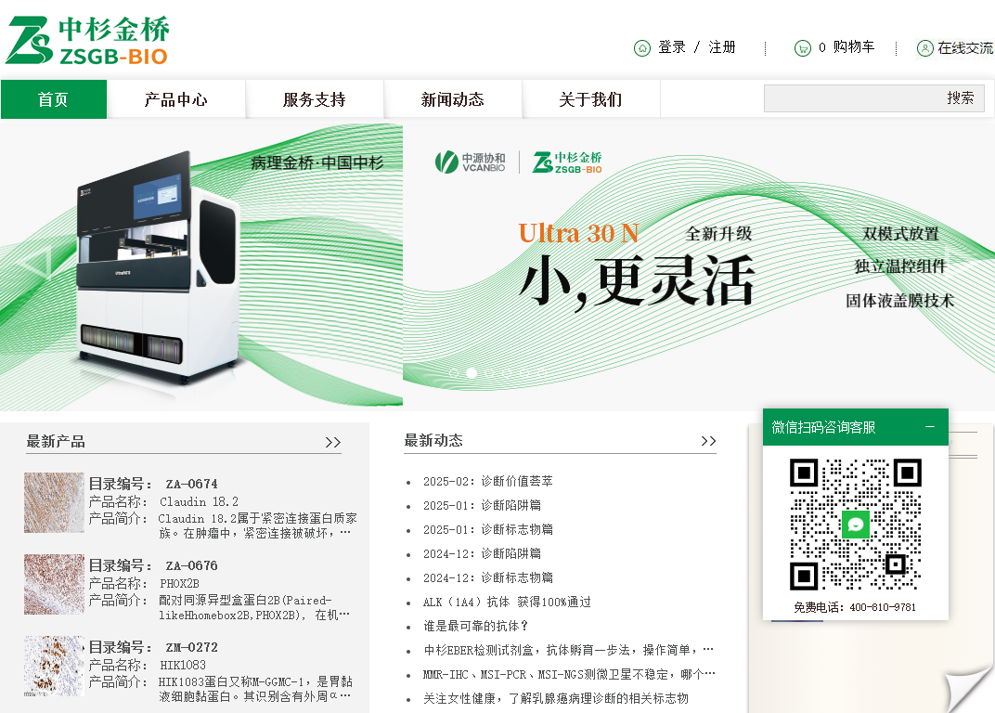Minimize the 微信扫码咨询客服 popup
This screenshot has height=713, width=995.
coord(930,427)
